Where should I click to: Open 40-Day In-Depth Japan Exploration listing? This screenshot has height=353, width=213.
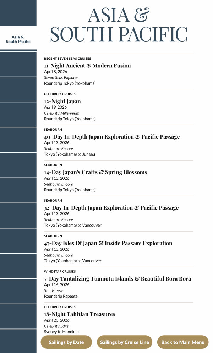[112, 137]
